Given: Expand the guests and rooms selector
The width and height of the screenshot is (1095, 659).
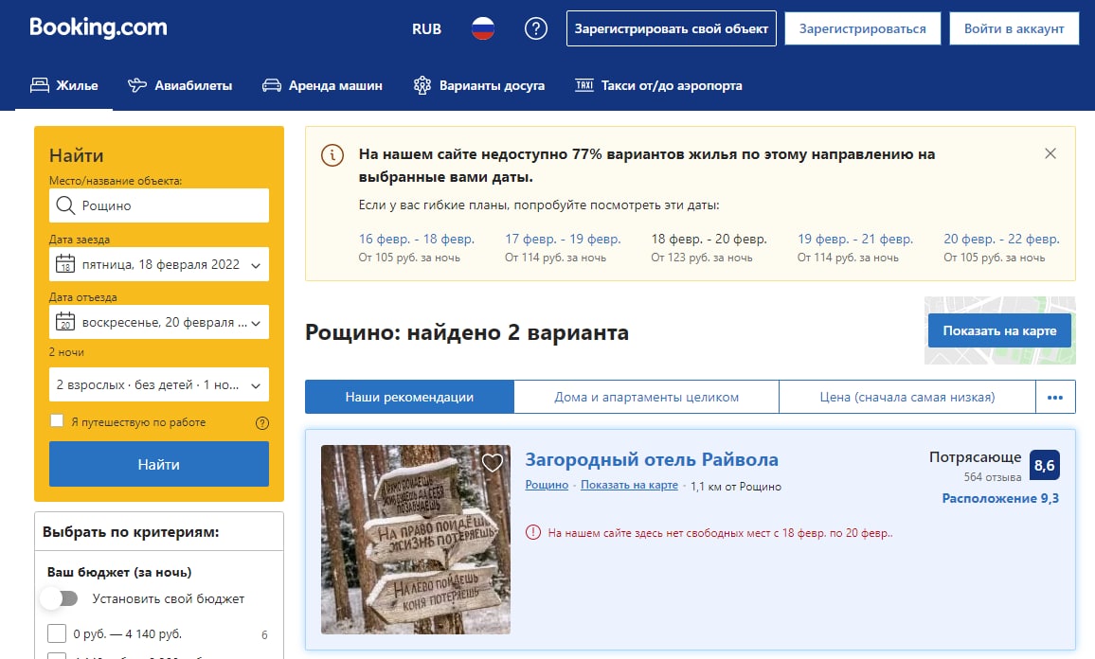Looking at the screenshot, I should (159, 384).
